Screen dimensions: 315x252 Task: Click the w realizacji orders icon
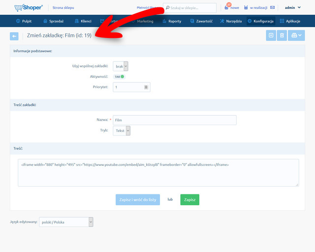click(246, 7)
